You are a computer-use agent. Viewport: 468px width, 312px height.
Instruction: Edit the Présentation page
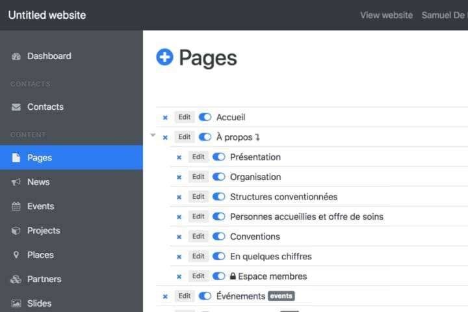[x=198, y=157]
